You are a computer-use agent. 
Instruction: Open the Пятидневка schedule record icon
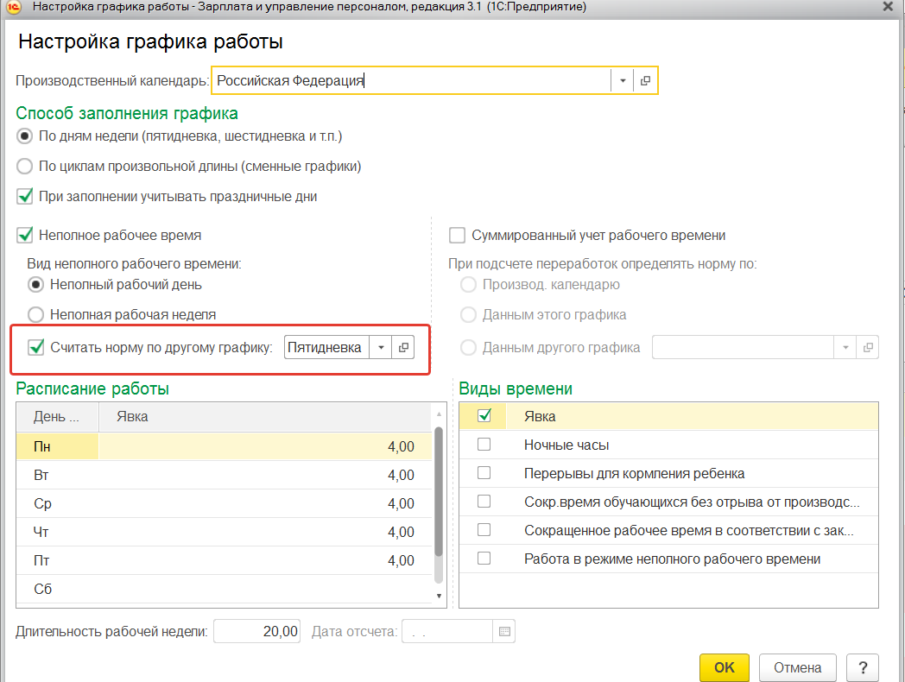[402, 347]
